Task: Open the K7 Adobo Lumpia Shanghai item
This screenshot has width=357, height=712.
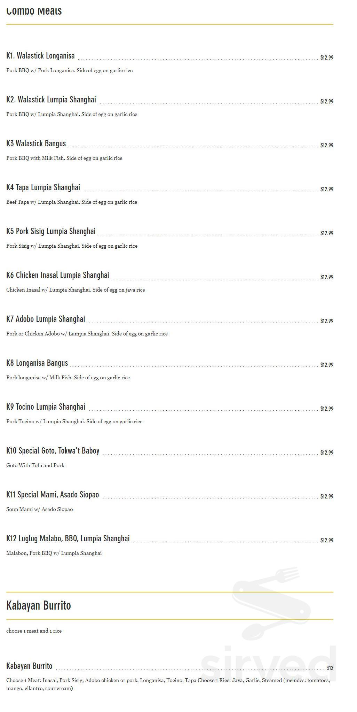Action: pos(46,319)
